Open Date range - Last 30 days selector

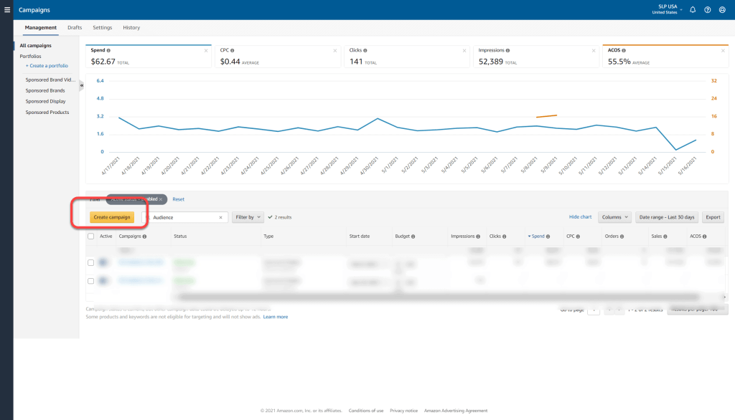point(667,217)
